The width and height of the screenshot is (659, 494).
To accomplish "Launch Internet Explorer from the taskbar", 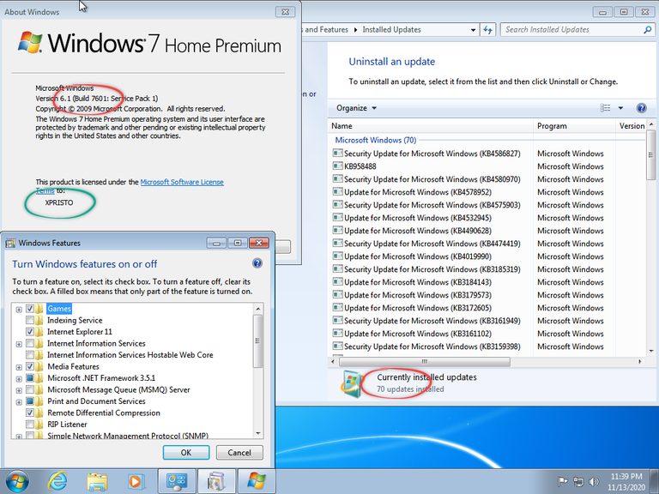I will pyautogui.click(x=57, y=481).
